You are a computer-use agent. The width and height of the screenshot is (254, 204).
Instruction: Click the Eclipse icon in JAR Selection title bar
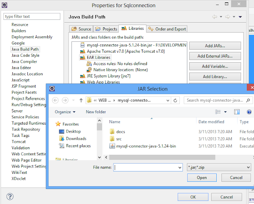pyautogui.click(x=52, y=89)
